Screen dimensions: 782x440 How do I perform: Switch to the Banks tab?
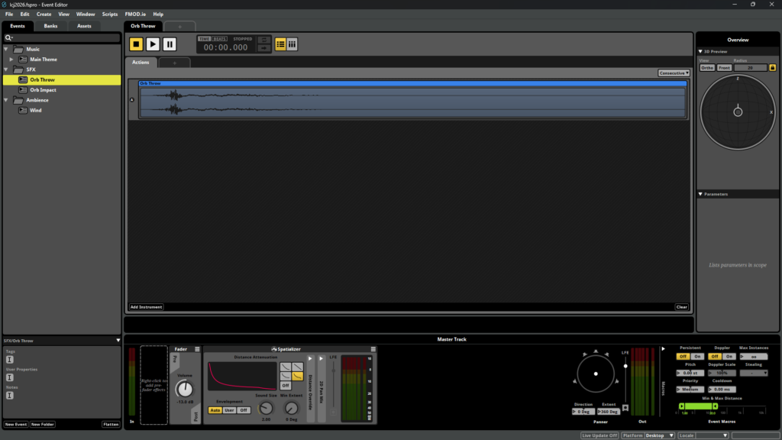(50, 25)
